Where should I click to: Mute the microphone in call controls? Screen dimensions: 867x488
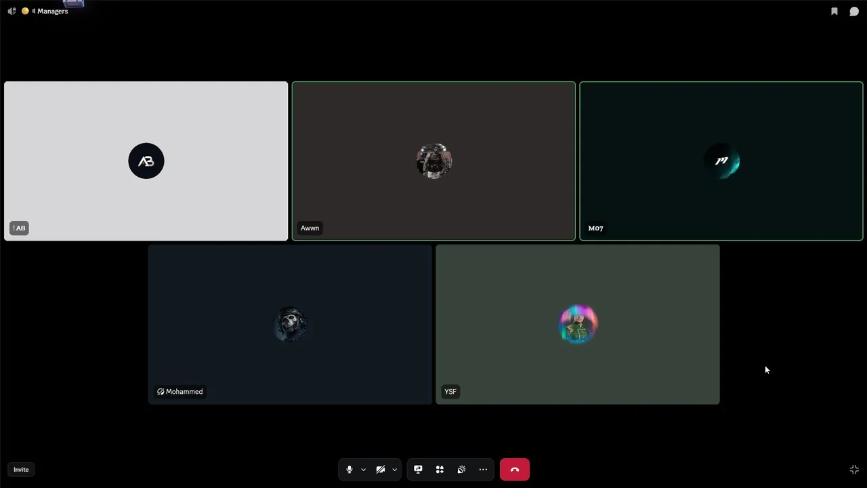coord(350,470)
